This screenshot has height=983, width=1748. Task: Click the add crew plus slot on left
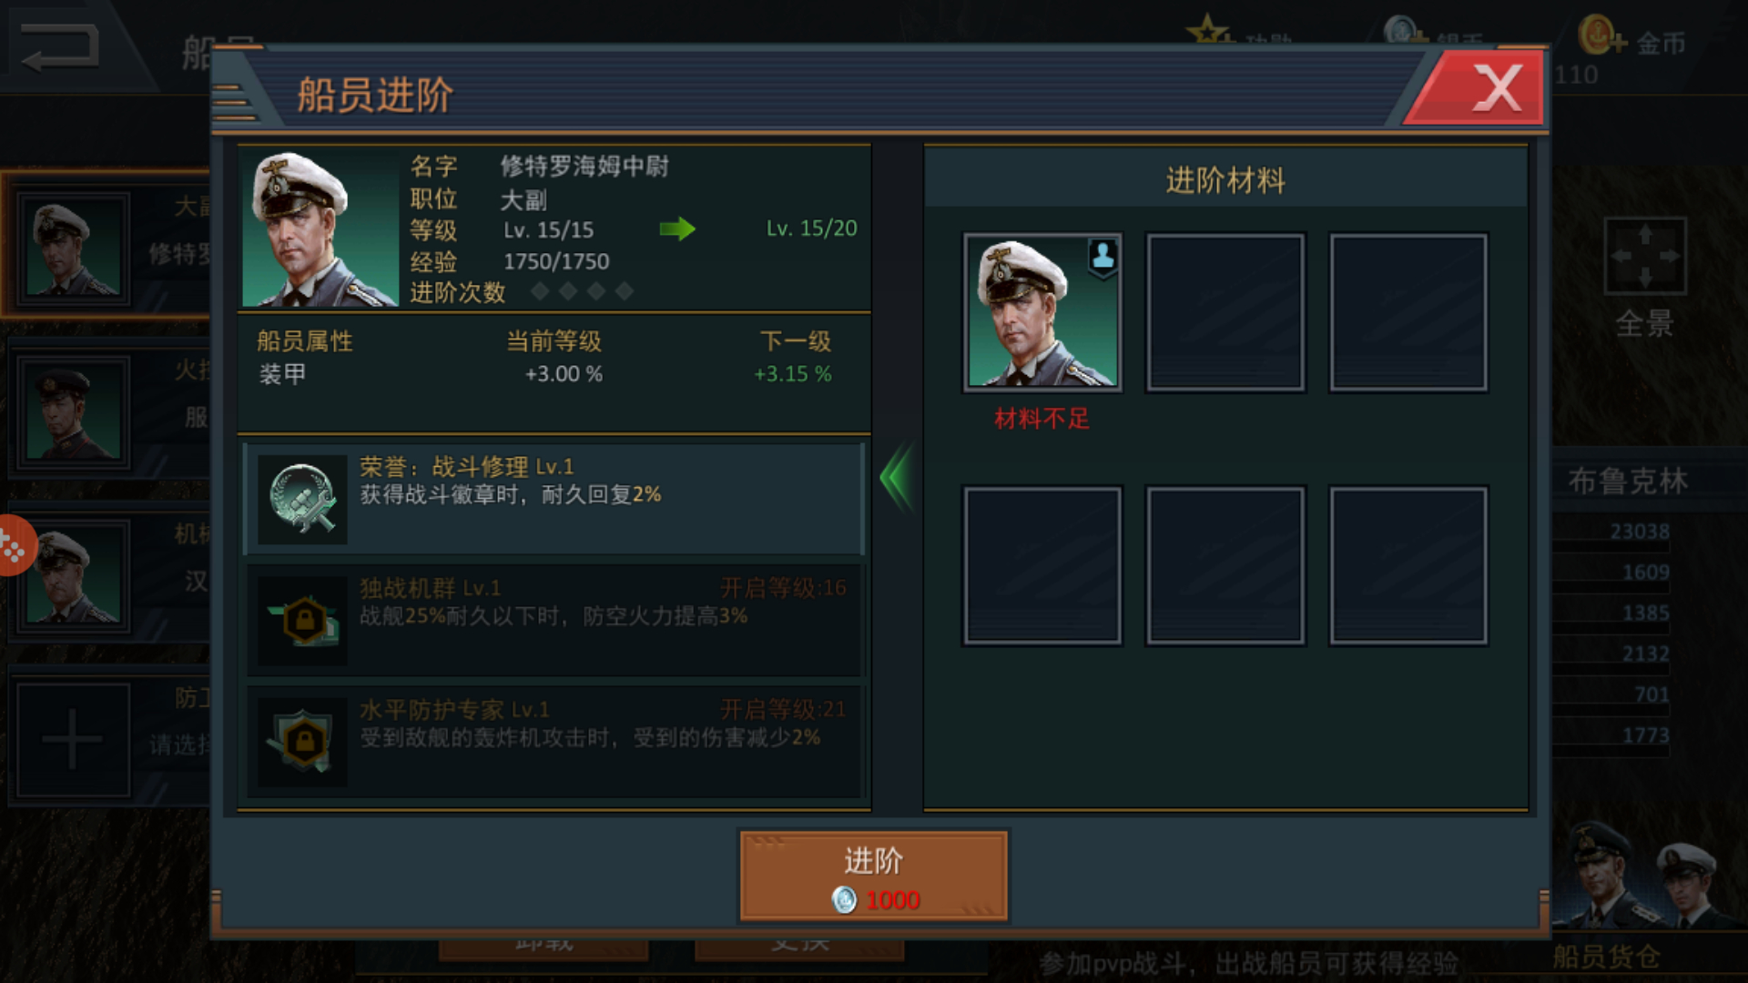(x=73, y=739)
